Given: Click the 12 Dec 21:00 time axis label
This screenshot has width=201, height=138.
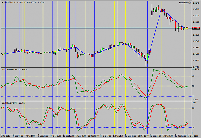Looking at the screenshot, I should pos(156,136).
